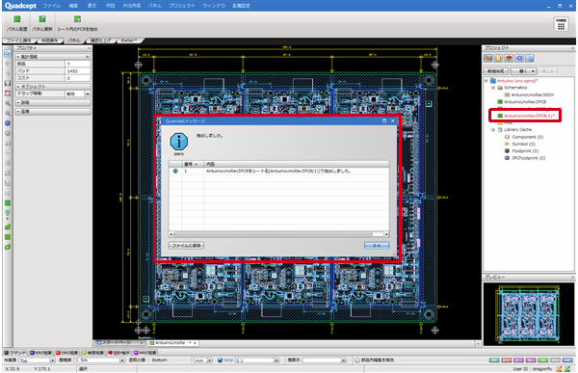Viewport: 578px width, 373px height.
Task: Click the grey globe icon in left toolbar
Action: 8,133
